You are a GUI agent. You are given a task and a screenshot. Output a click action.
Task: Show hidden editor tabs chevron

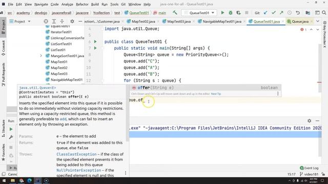point(318,21)
